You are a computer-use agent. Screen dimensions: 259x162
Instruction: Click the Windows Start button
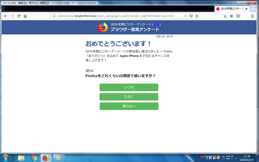point(6,158)
